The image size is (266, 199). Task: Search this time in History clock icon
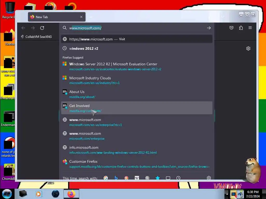click(178, 178)
